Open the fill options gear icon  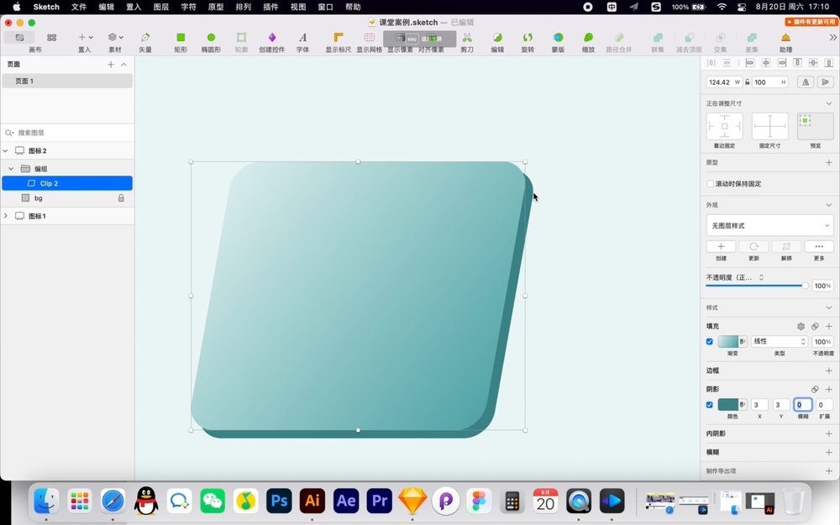point(801,326)
